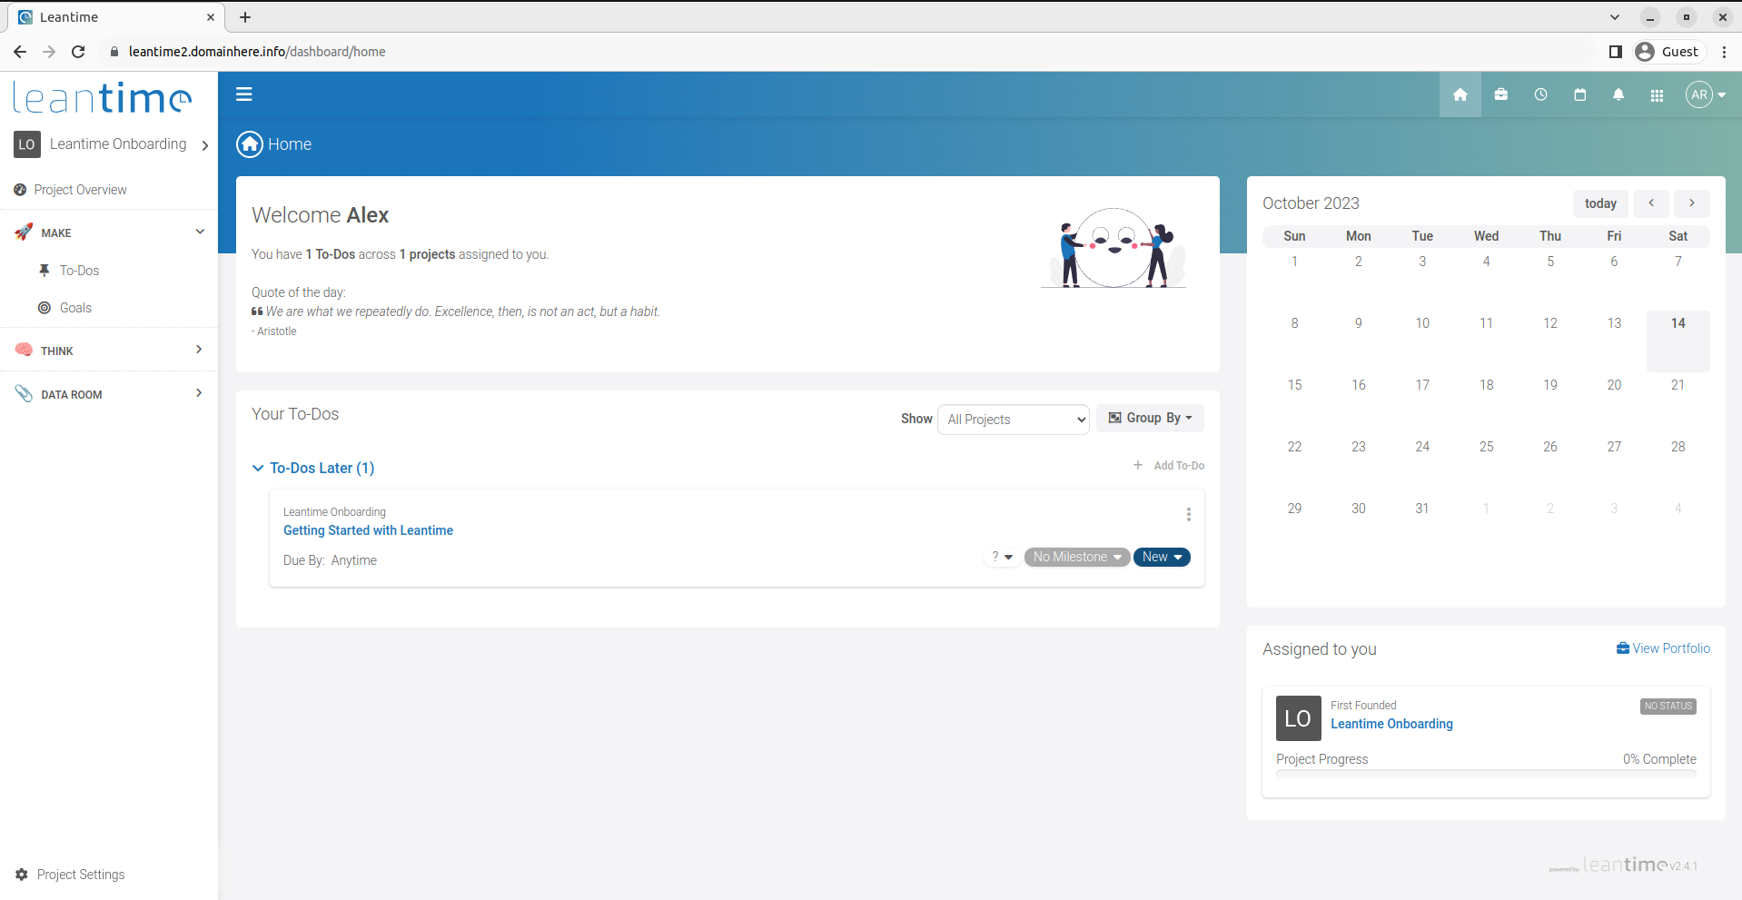
Task: Click the Project Settings gear icon
Action: (x=22, y=875)
